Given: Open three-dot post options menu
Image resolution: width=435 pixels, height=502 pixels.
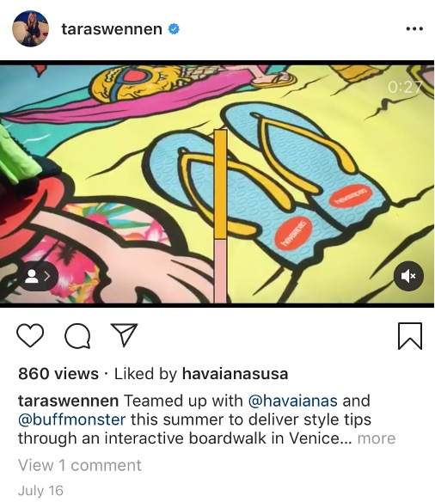Looking at the screenshot, I should click(x=414, y=29).
